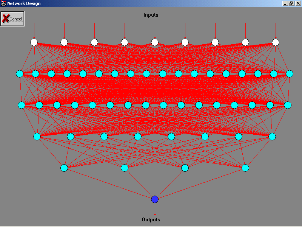The image size is (302, 227).
Task: Click the 'Outputs' label
Action: pos(151,219)
